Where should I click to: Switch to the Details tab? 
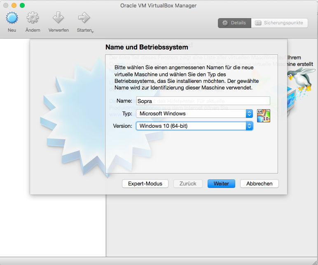click(x=234, y=23)
